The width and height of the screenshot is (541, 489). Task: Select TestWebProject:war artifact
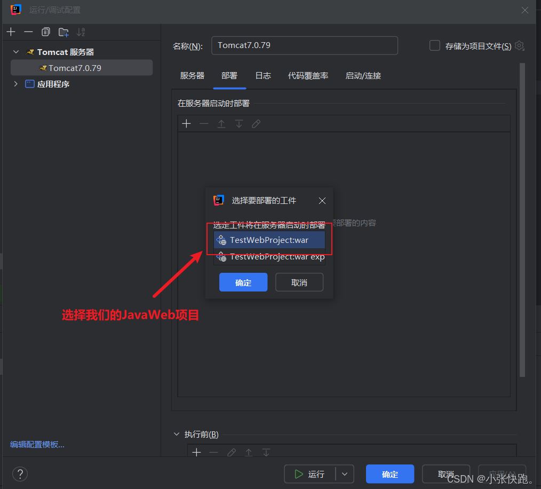pyautogui.click(x=269, y=240)
